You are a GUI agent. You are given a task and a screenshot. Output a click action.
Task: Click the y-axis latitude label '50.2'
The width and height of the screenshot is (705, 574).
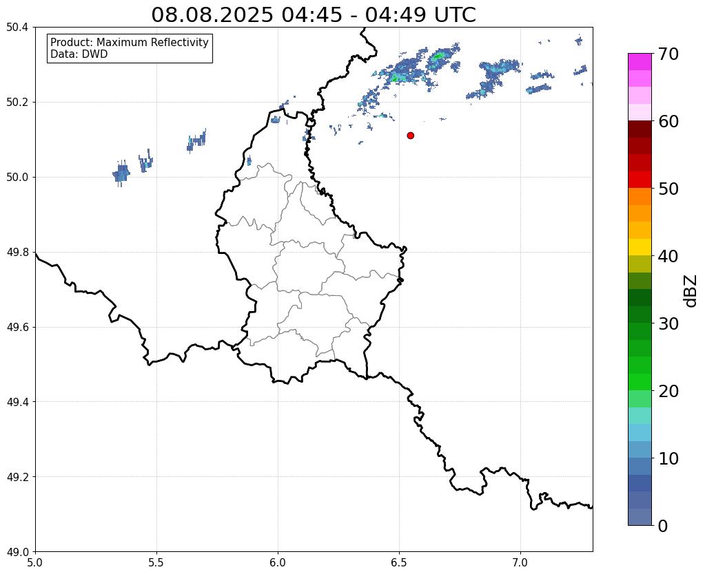(17, 103)
